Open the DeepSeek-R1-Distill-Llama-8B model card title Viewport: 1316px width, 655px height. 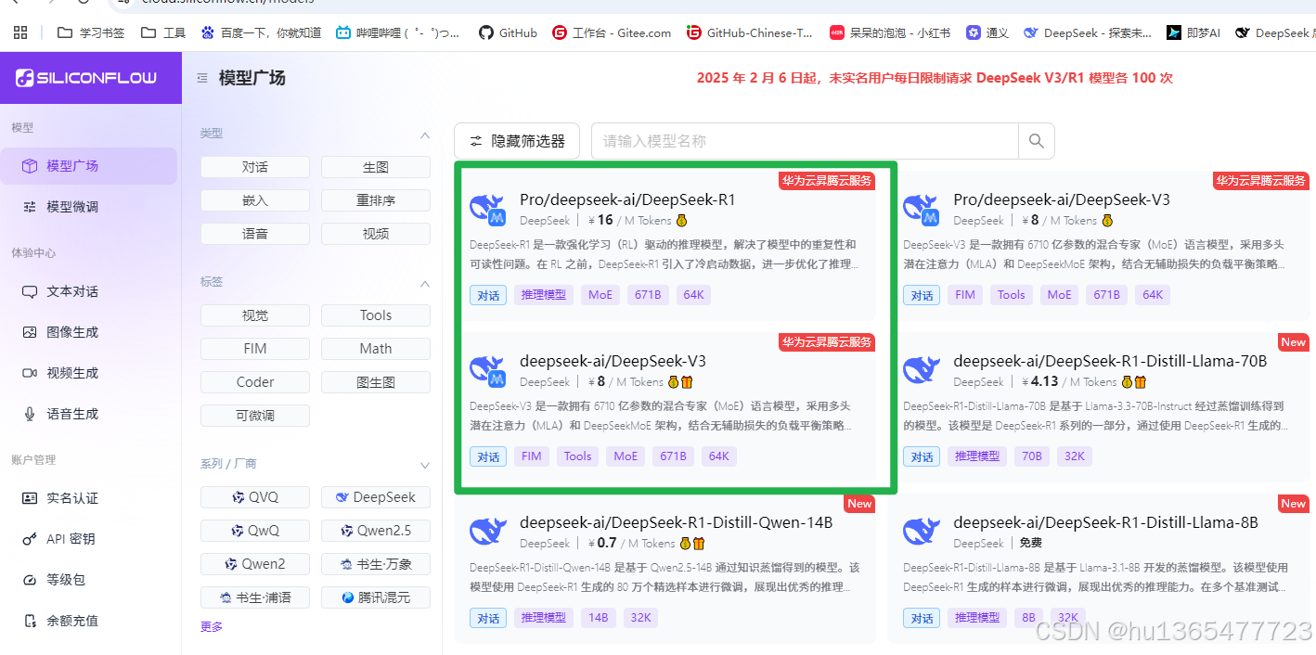click(1105, 522)
